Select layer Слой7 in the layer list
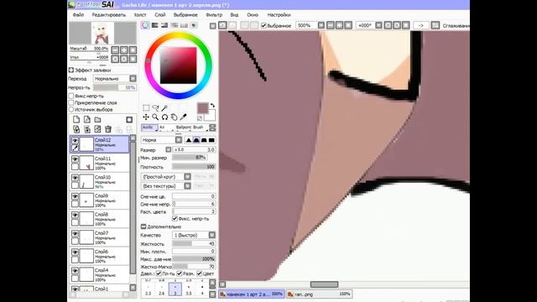 [100, 237]
